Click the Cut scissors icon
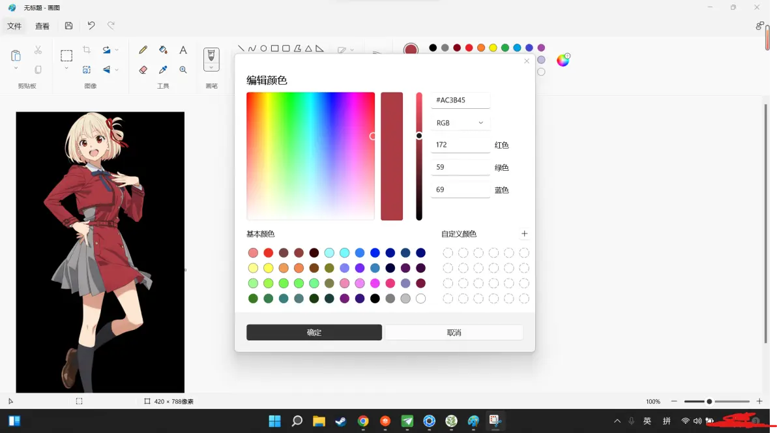 tap(38, 50)
